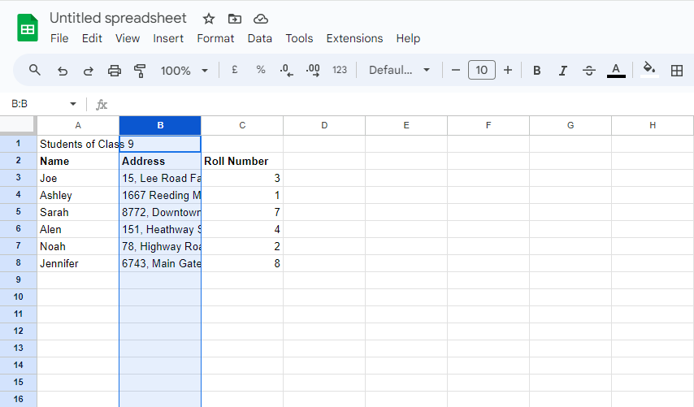Toggle bold formatting
Screen dimensions: 694x407
536,71
